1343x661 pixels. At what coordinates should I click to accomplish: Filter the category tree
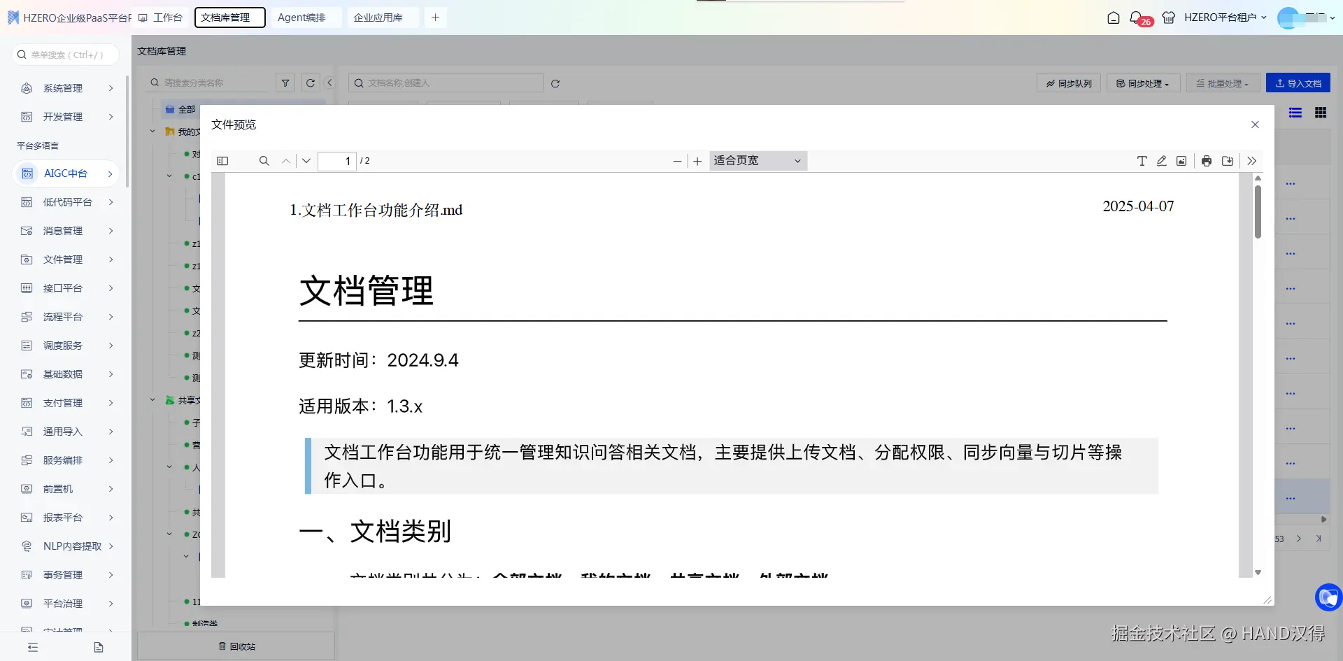click(285, 83)
